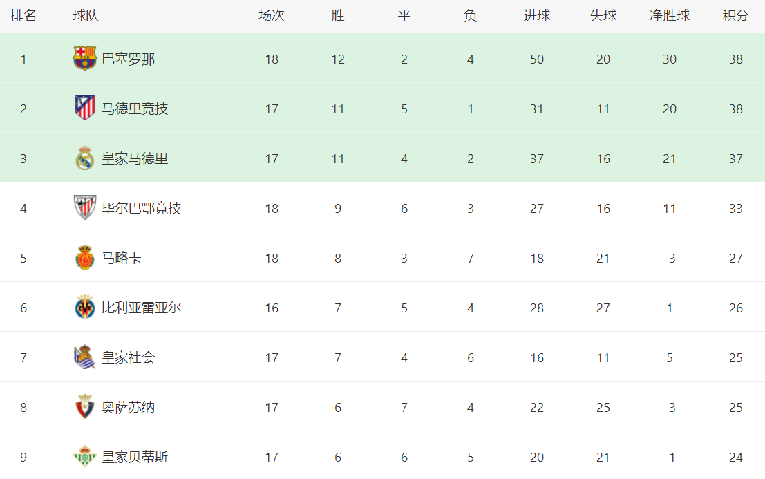Click the 场次 column header
Image resolution: width=765 pixels, height=479 pixels.
[x=272, y=16]
